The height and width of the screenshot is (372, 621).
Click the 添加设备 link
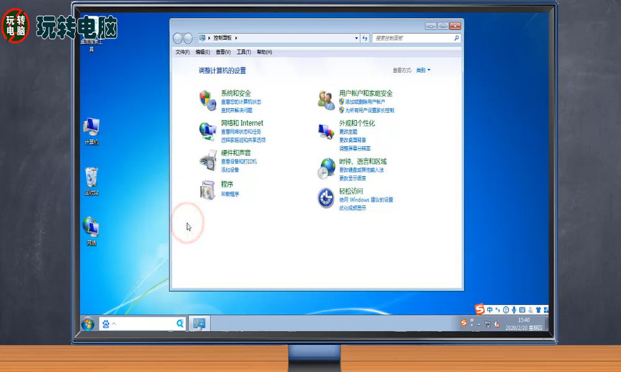[230, 170]
